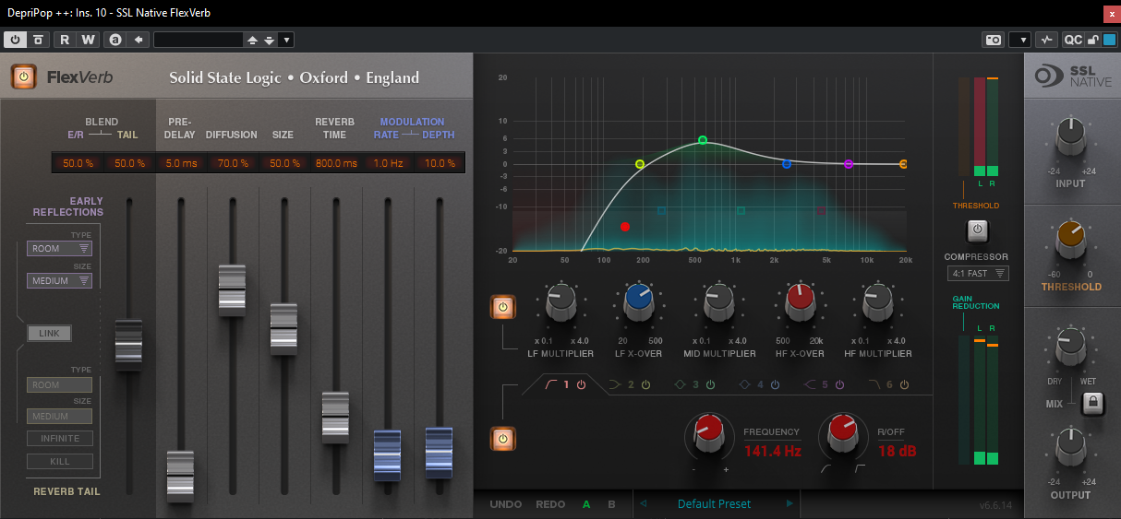Open Early Reflections SIZE dropdown showing MEDIUM
Image resolution: width=1121 pixels, height=519 pixels.
pyautogui.click(x=59, y=280)
